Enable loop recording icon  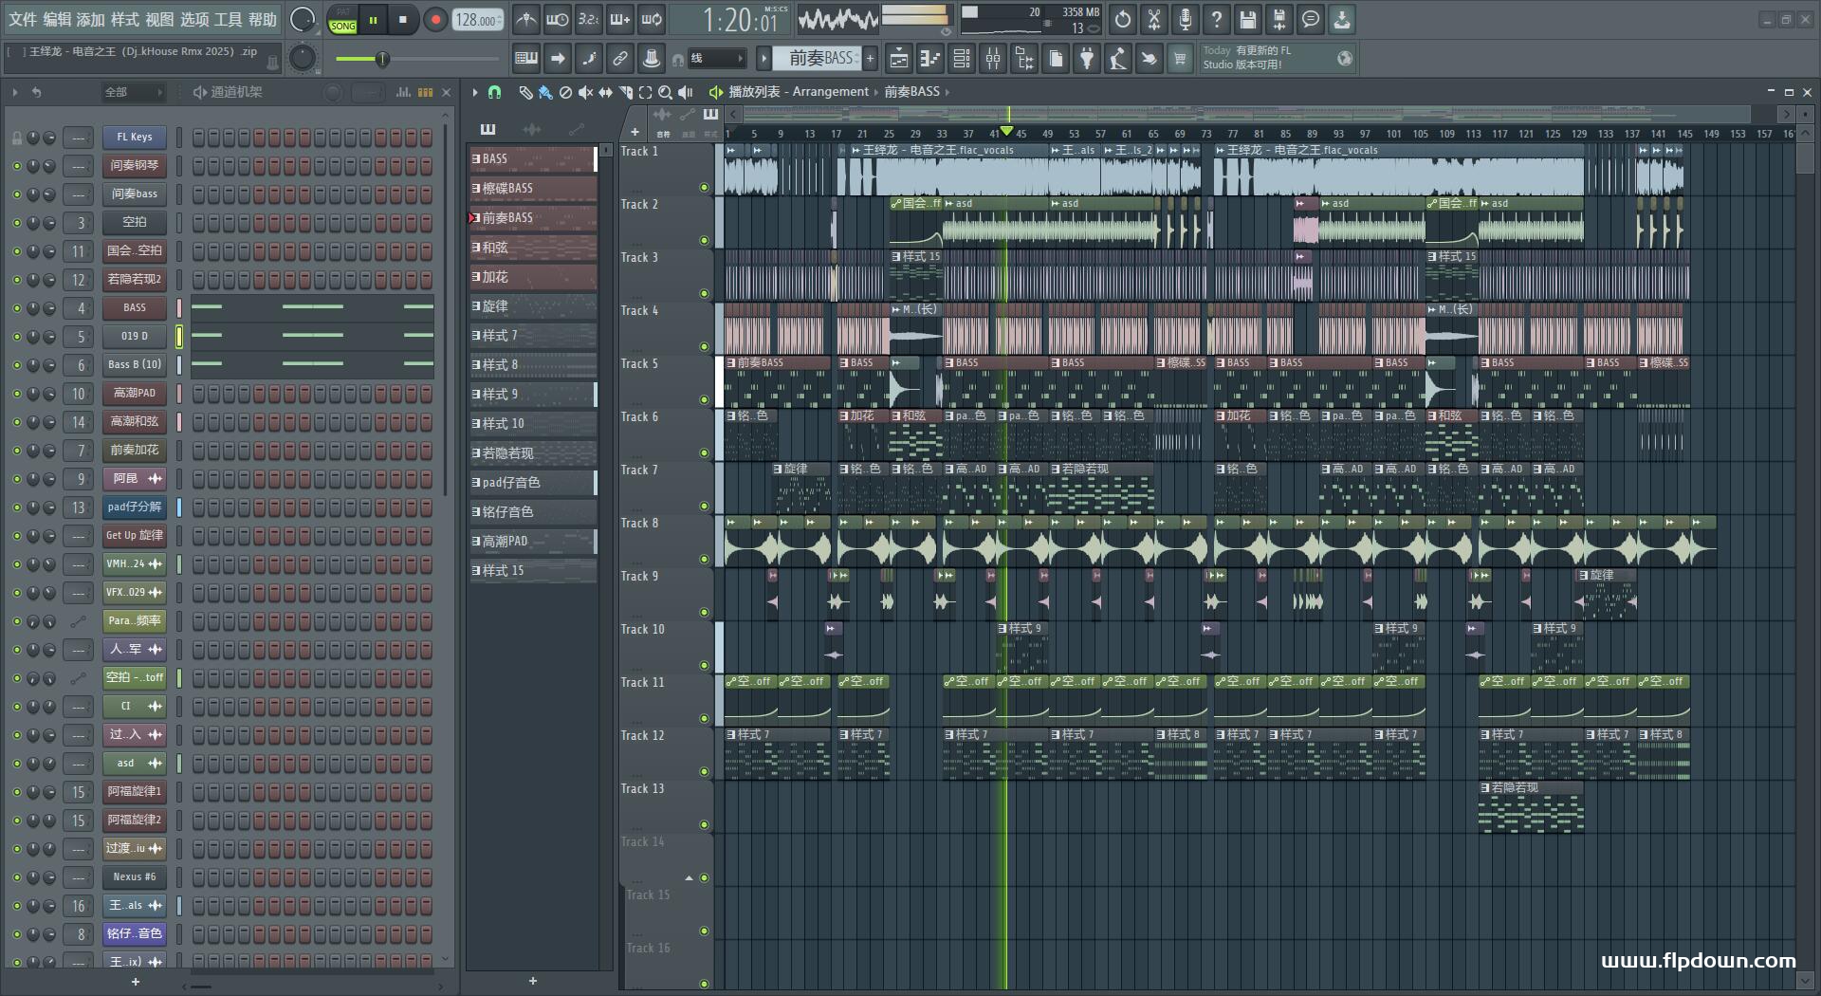pyautogui.click(x=652, y=19)
